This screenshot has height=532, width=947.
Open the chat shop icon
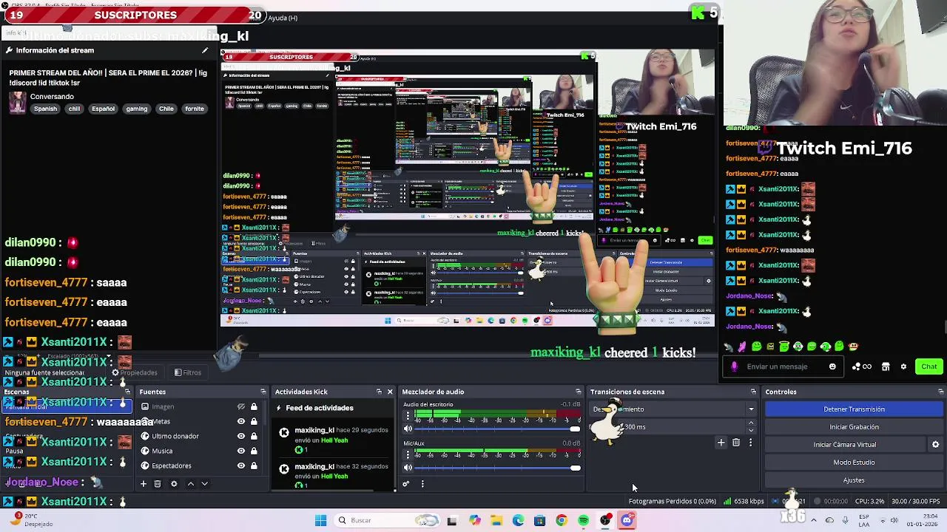[x=886, y=366]
